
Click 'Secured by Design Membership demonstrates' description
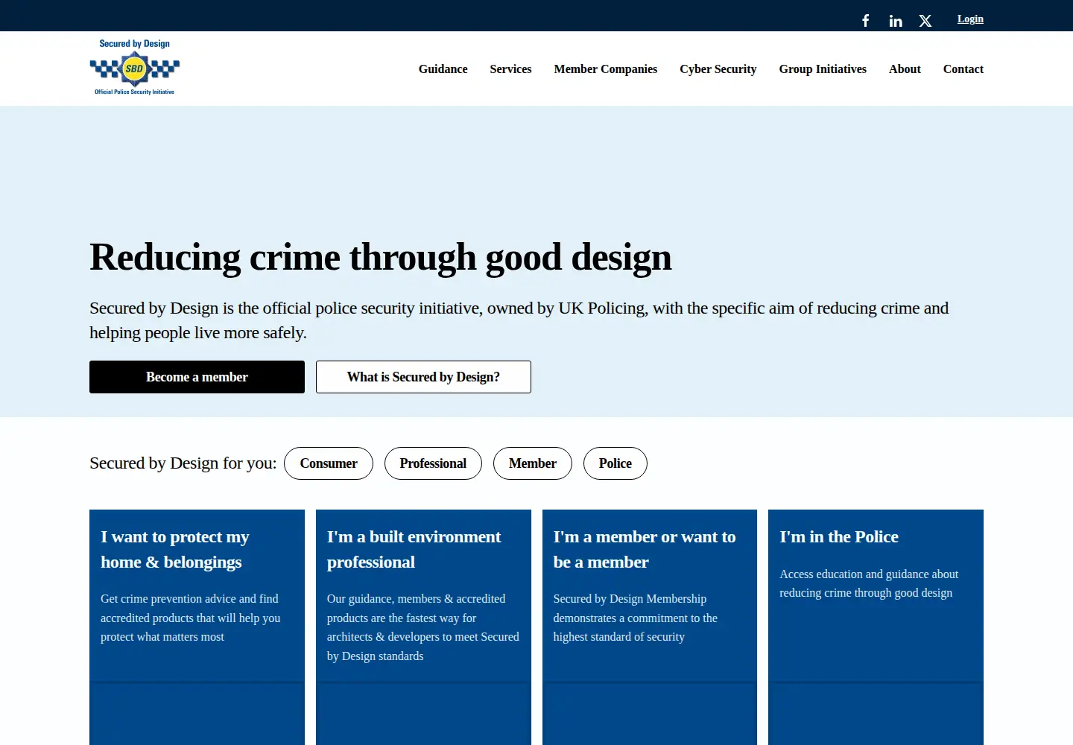(636, 618)
